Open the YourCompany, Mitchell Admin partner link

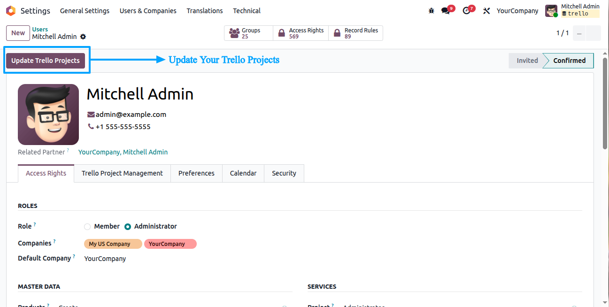123,152
